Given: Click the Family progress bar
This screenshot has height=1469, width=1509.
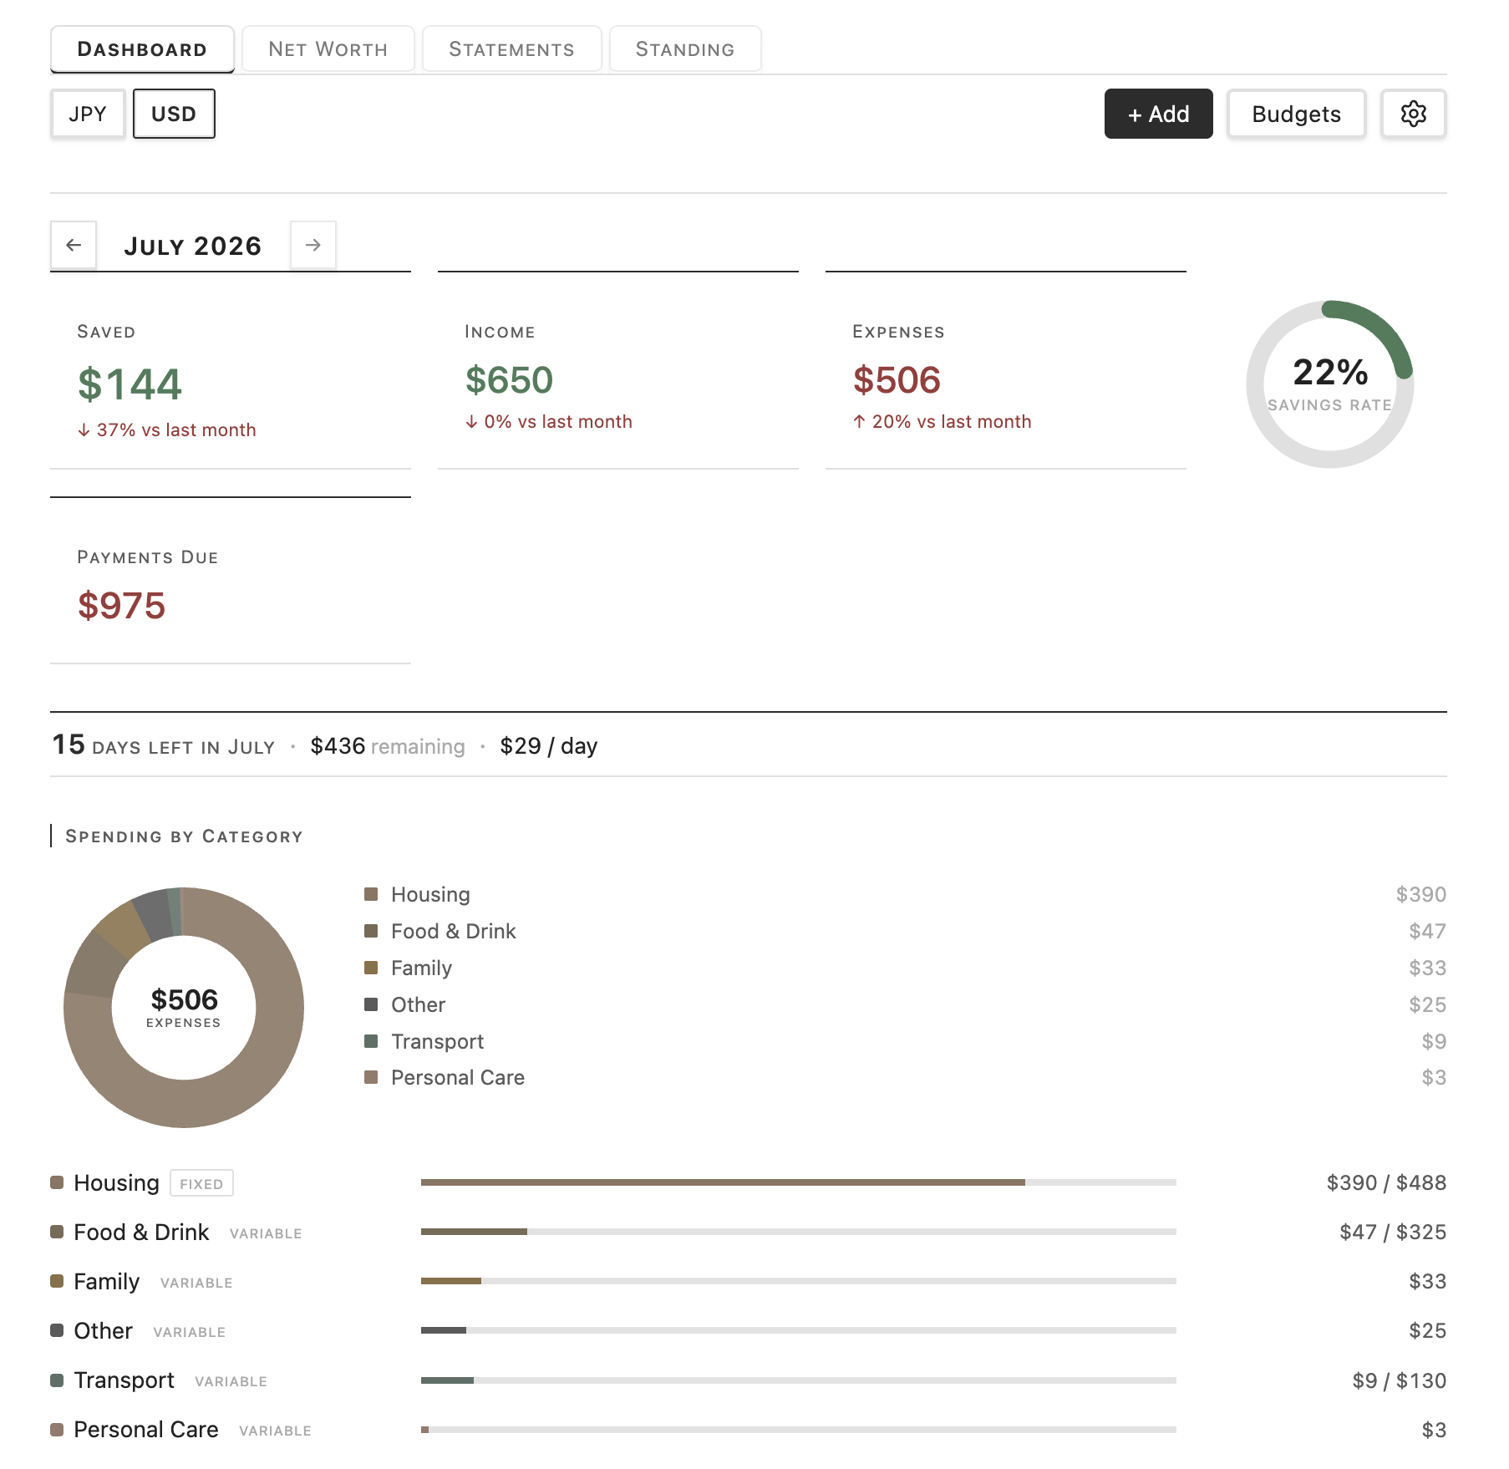Looking at the screenshot, I should 798,1281.
